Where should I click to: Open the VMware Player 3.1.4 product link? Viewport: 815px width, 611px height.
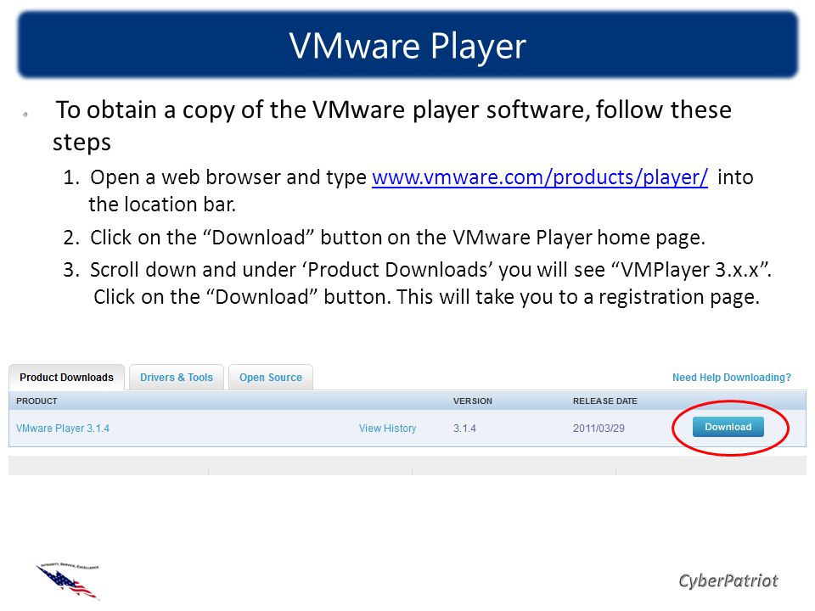pos(62,428)
